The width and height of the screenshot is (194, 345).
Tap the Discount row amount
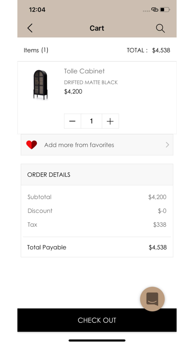click(x=162, y=211)
